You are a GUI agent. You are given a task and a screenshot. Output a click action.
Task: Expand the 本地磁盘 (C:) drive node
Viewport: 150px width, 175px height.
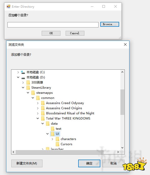point(18,72)
